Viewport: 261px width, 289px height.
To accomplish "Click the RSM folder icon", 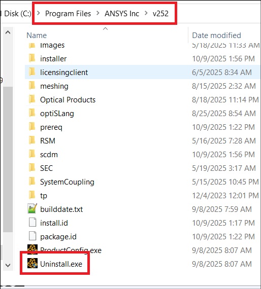I will (32, 140).
